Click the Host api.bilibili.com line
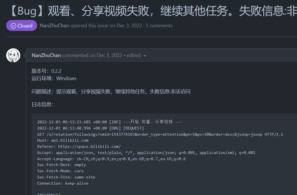The height and width of the screenshot is (195, 297). [x=63, y=140]
